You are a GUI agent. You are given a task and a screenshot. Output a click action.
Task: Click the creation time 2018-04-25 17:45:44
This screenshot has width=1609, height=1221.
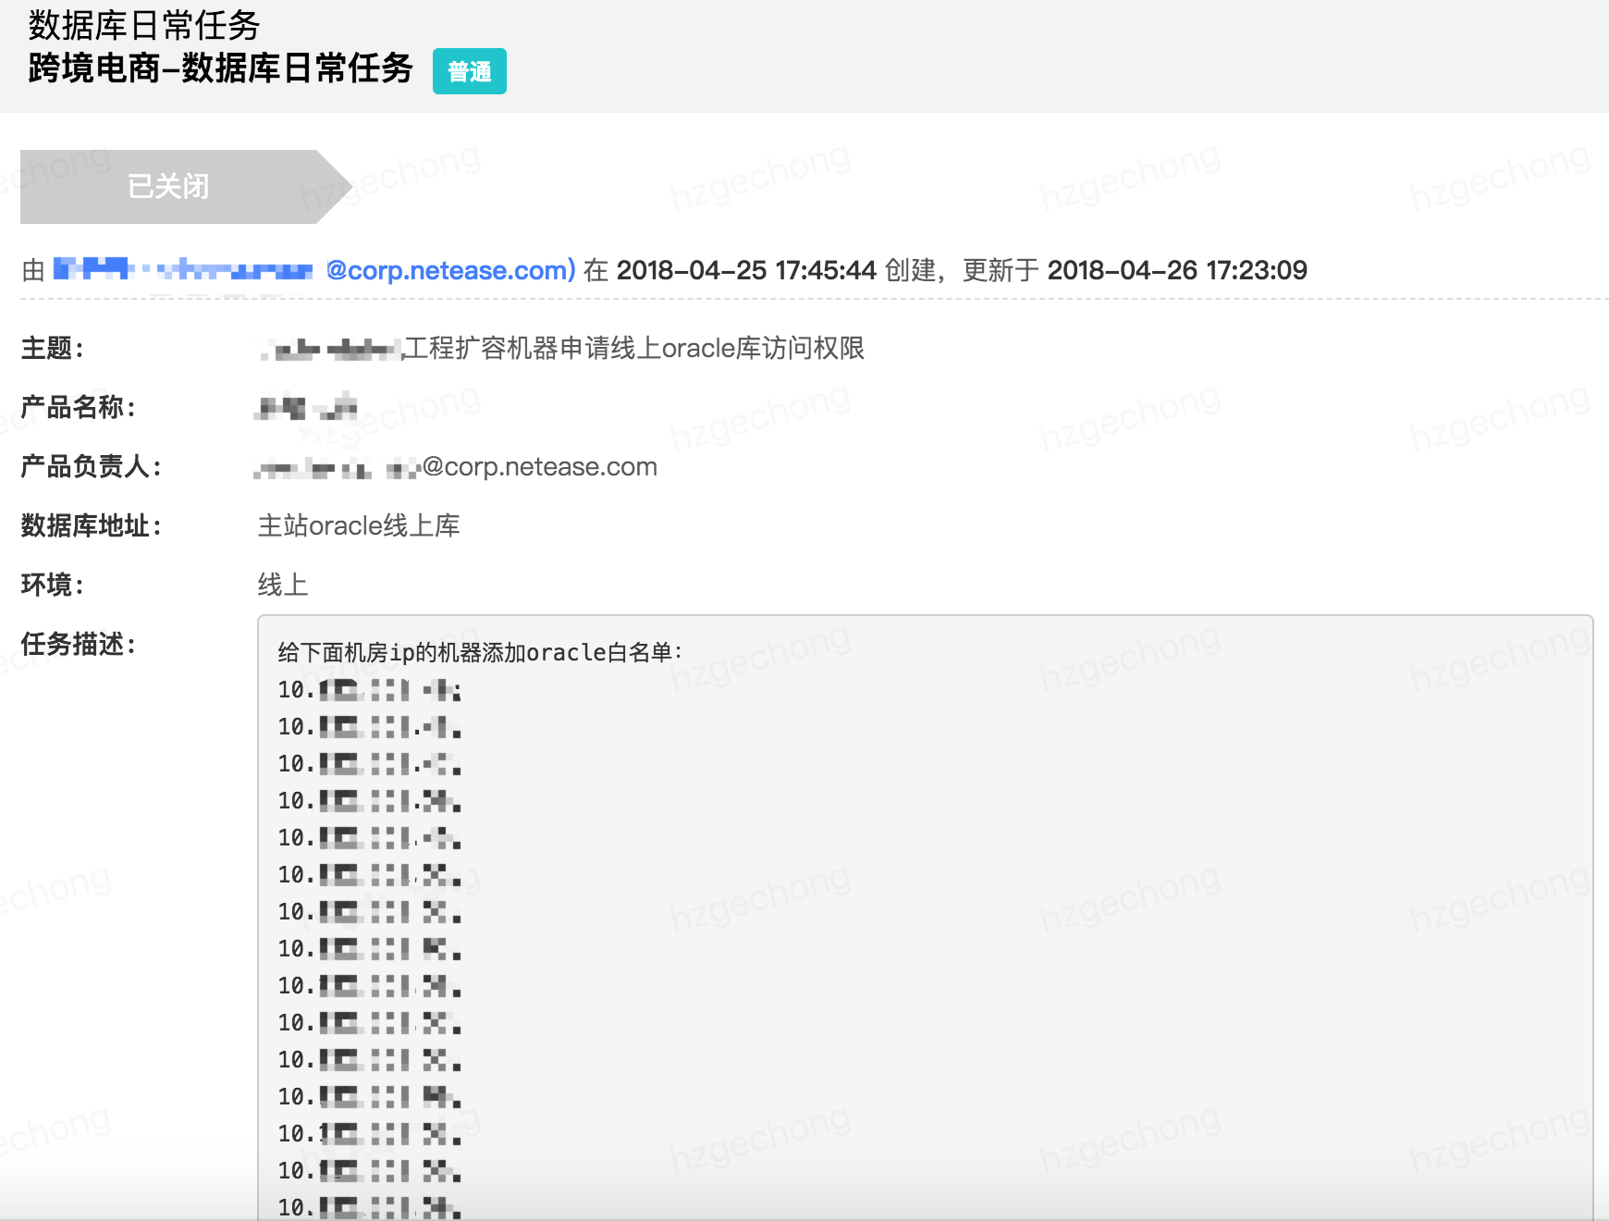pyautogui.click(x=745, y=270)
